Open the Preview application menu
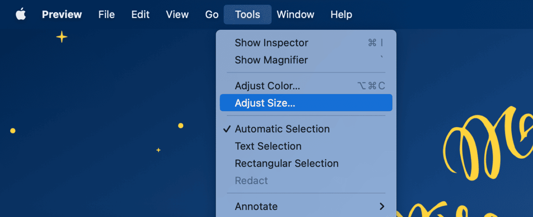The width and height of the screenshot is (533, 217). tap(62, 14)
